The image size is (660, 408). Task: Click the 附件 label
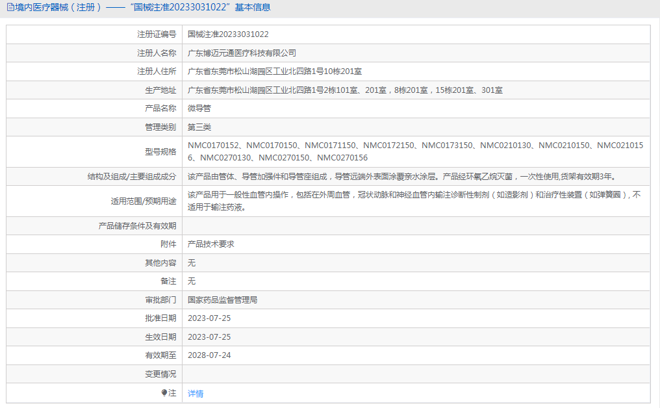(168, 244)
